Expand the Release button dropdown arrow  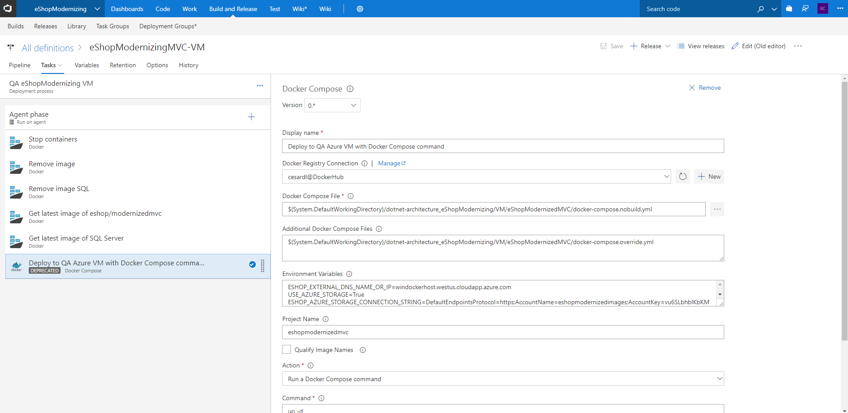[x=668, y=46]
